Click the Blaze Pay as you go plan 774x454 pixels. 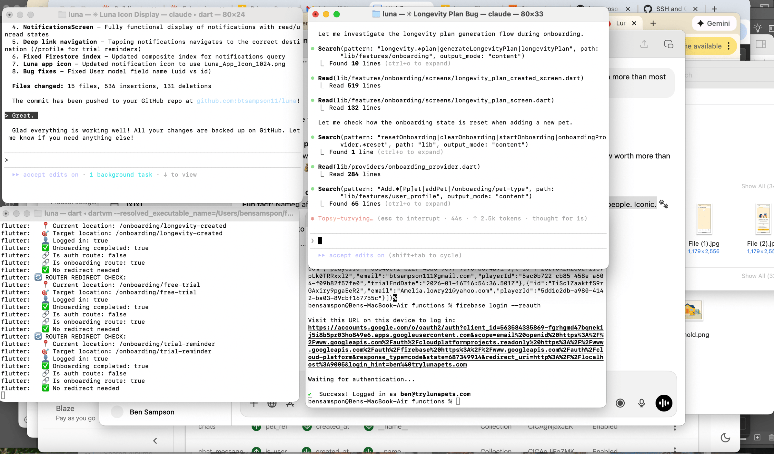pos(75,413)
